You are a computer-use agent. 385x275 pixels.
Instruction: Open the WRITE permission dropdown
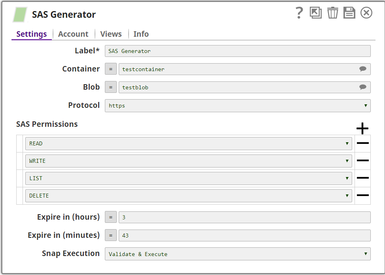point(188,161)
